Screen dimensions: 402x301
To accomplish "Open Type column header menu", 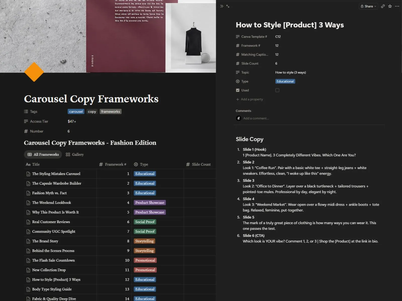I will click(141, 164).
